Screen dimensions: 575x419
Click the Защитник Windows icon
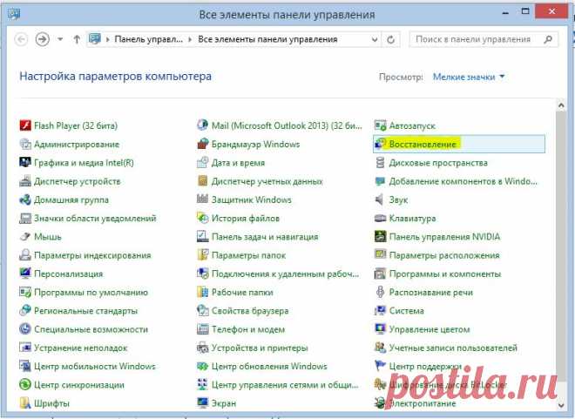pos(202,199)
